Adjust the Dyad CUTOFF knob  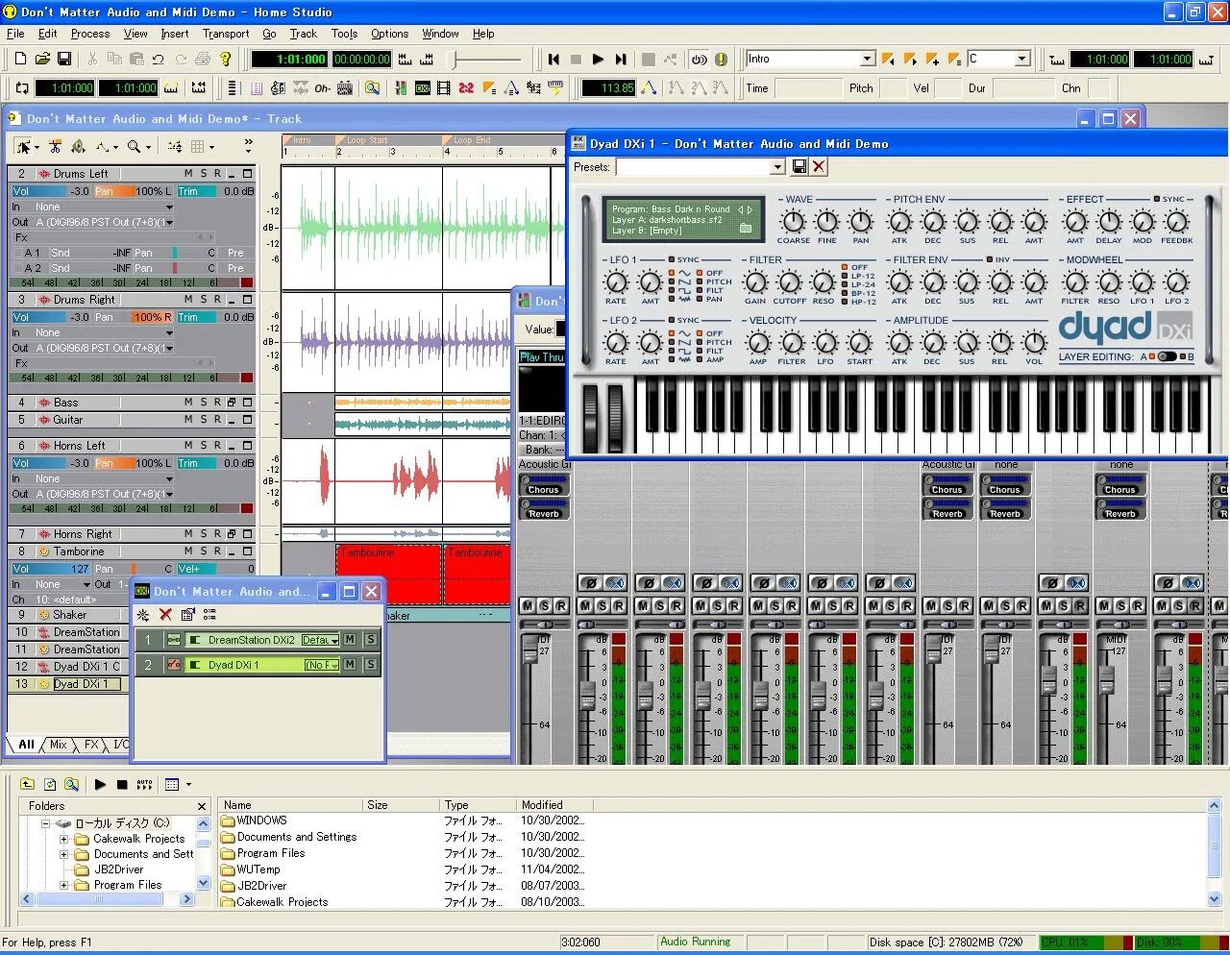[789, 283]
